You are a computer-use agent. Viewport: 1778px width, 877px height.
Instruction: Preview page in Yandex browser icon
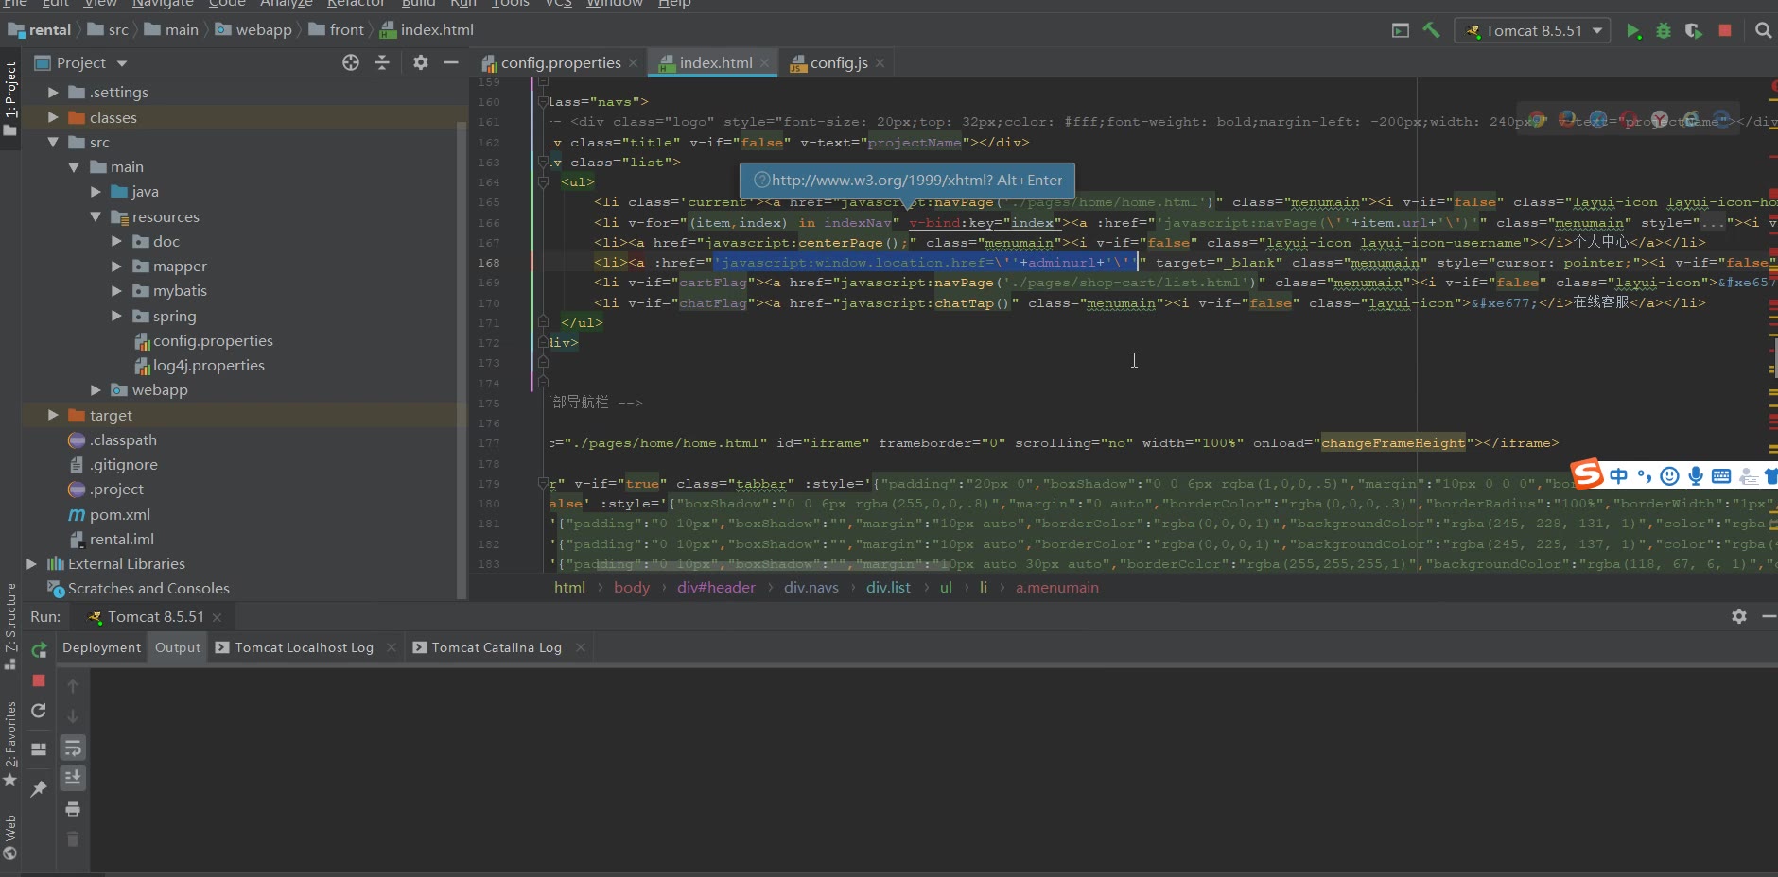1660,120
